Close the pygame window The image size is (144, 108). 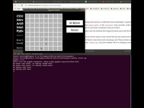(84, 10)
